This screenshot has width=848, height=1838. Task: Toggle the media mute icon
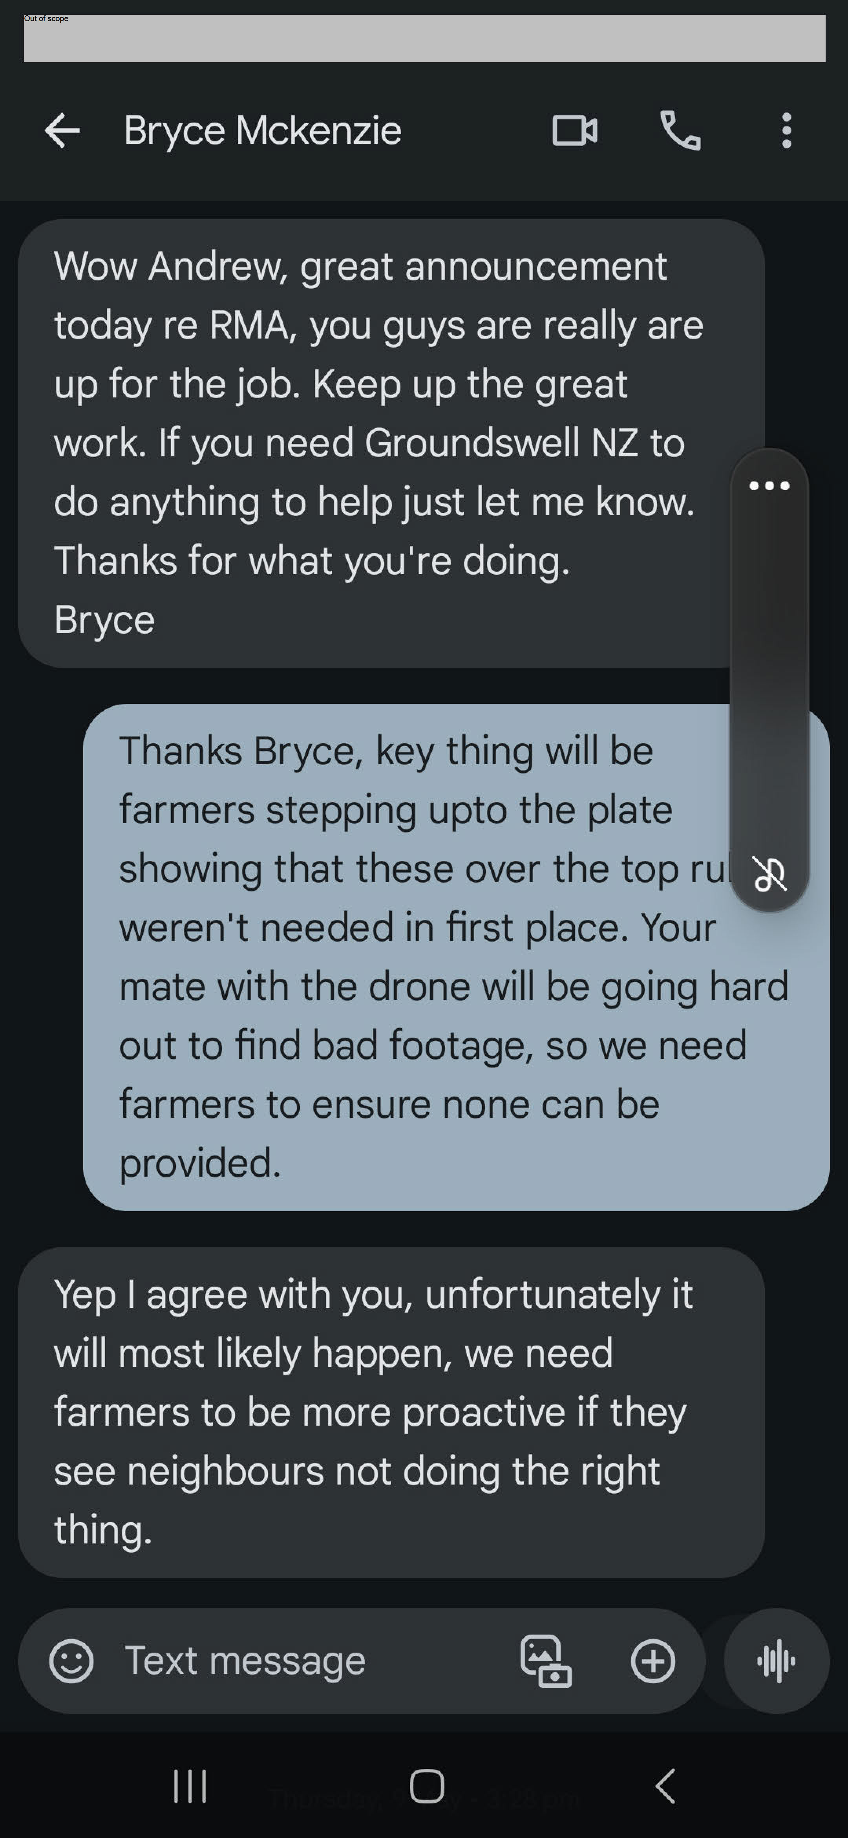pos(769,873)
